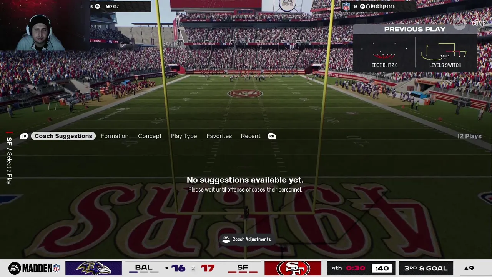
Task: Click the 49ers score of 17
Action: [x=208, y=268]
